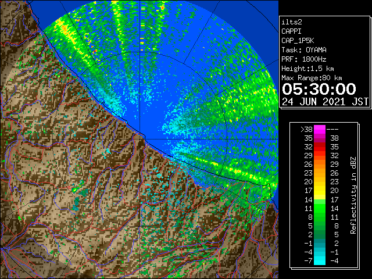This screenshot has width=372, height=279.
Task: Click the 'CAP_1P5K' text
Action: click(298, 41)
